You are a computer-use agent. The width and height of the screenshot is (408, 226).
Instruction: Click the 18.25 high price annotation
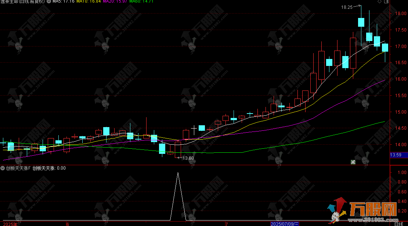pyautogui.click(x=347, y=7)
